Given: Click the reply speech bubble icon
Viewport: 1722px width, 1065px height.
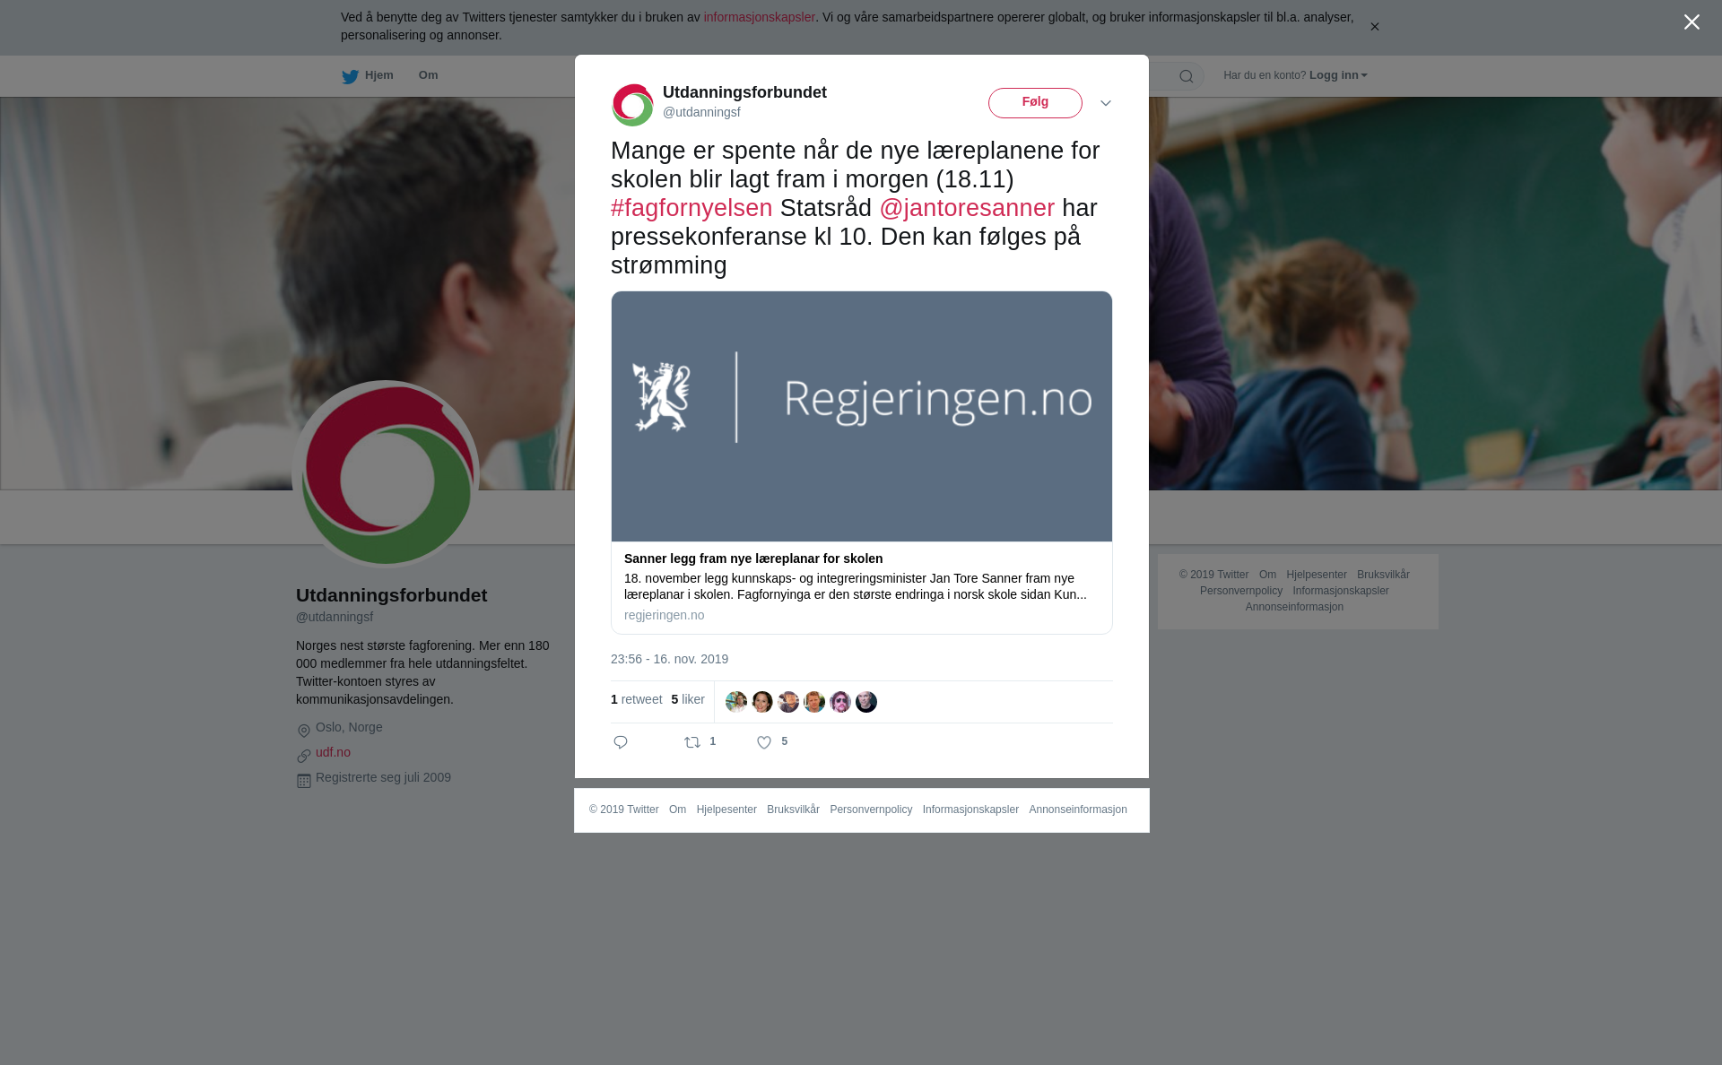Looking at the screenshot, I should coord(621,742).
